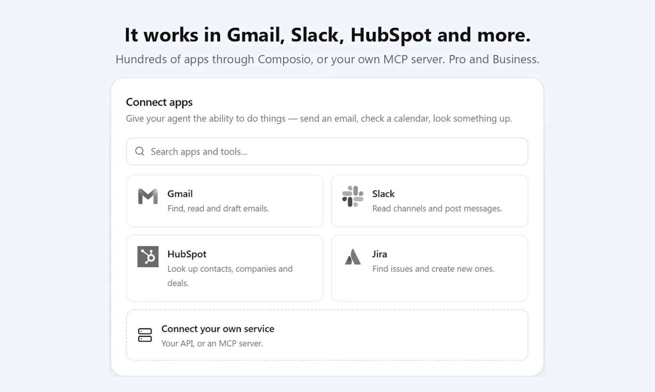Click the Slack logo icon

point(352,196)
